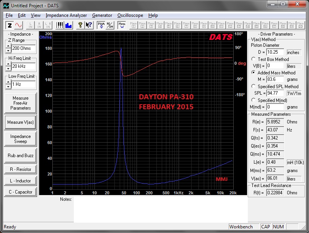This screenshot has width=309, height=233.
Task: Click the F(s) value 43.07
Action: point(275,130)
